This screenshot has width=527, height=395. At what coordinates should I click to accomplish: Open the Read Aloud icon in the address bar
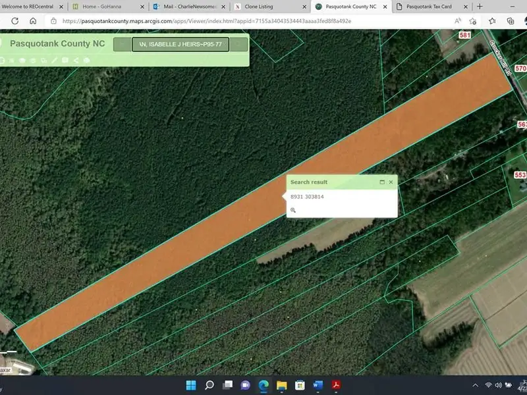pos(458,21)
